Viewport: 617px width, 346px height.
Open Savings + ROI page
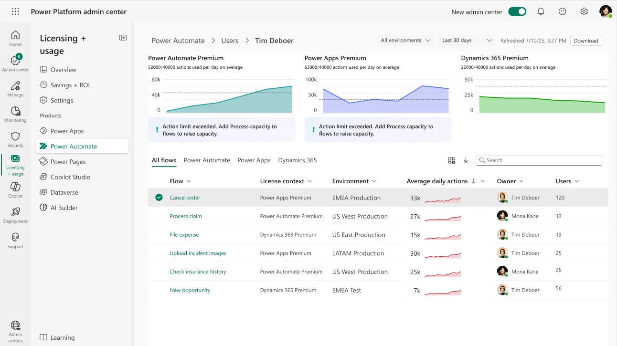click(70, 85)
